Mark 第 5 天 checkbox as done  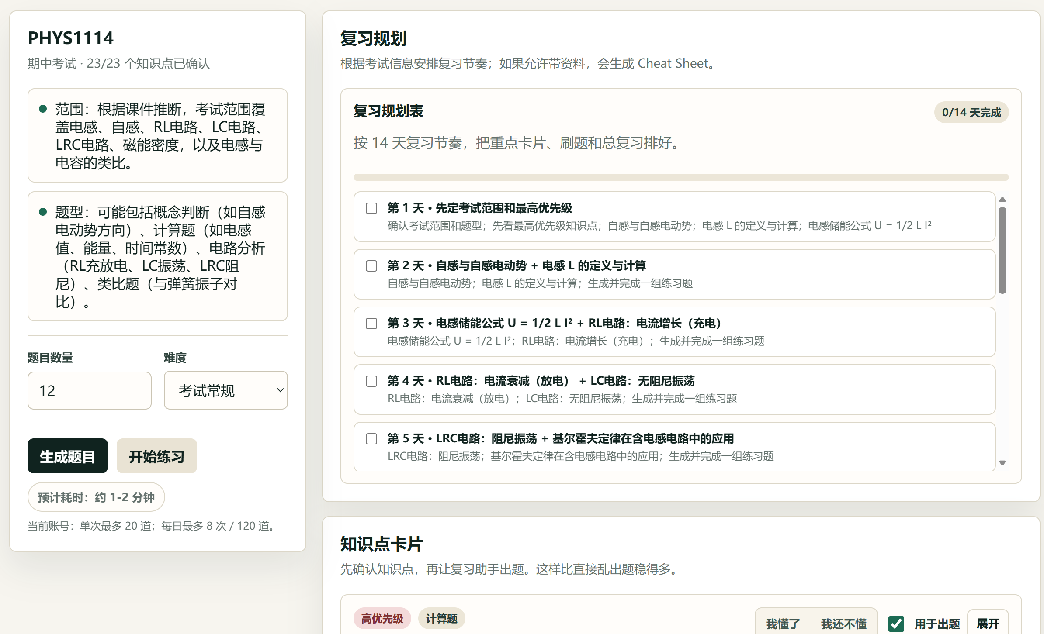pyautogui.click(x=371, y=439)
